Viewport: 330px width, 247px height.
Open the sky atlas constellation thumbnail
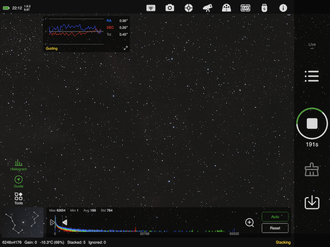(x=22, y=223)
